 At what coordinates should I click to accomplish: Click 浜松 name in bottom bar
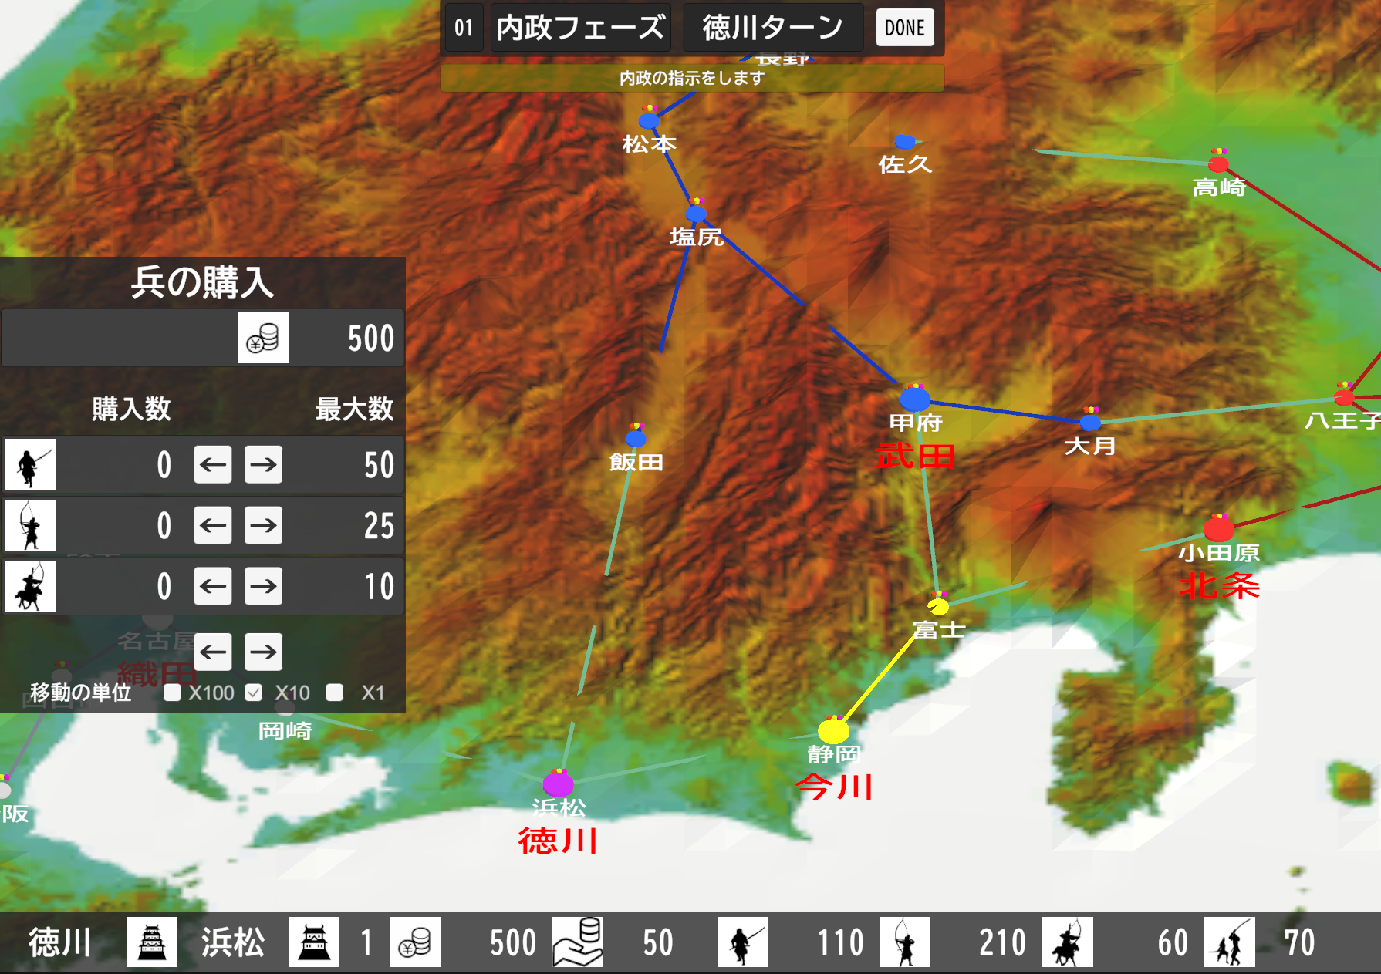pyautogui.click(x=233, y=942)
